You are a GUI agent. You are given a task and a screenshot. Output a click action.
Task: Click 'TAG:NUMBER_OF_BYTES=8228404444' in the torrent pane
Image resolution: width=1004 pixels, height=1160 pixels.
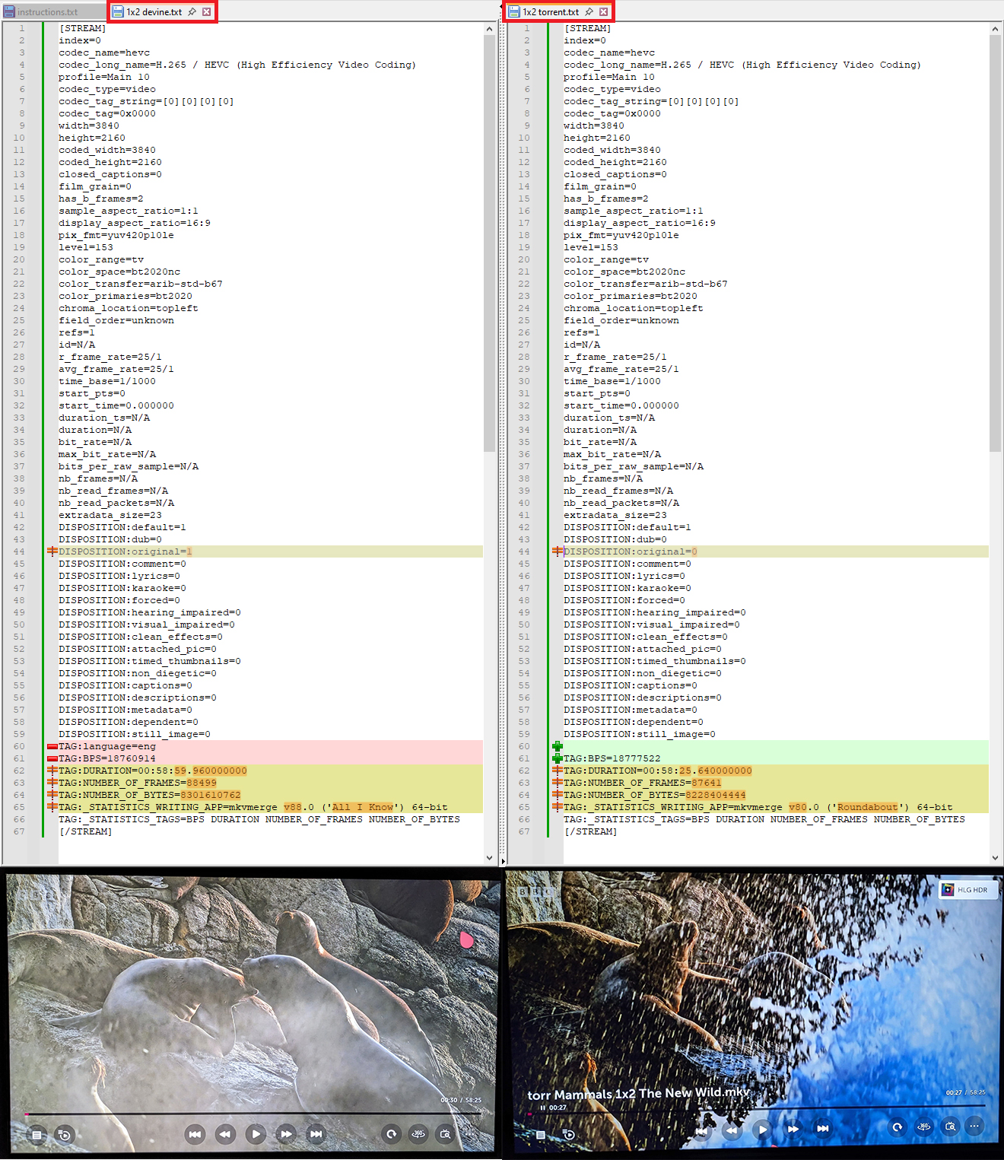click(x=655, y=795)
